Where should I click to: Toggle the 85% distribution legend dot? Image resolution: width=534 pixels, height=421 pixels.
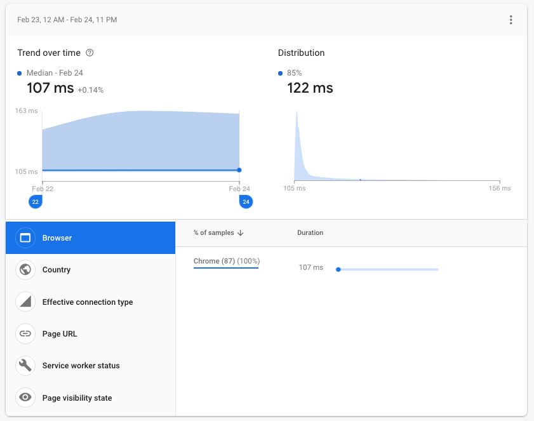[280, 72]
